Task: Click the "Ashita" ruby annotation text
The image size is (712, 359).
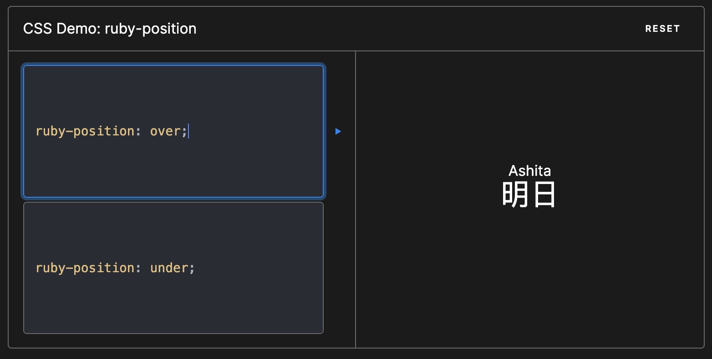Action: coord(529,171)
